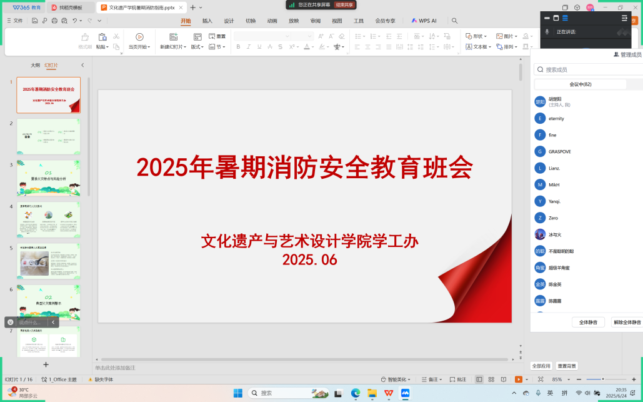Click the Print Preview icon

64,21
